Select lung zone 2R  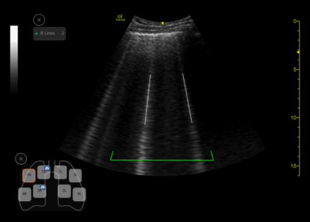coord(40,191)
